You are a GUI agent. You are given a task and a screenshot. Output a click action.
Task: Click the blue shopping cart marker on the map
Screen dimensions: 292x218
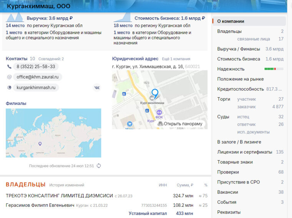(x=129, y=124)
